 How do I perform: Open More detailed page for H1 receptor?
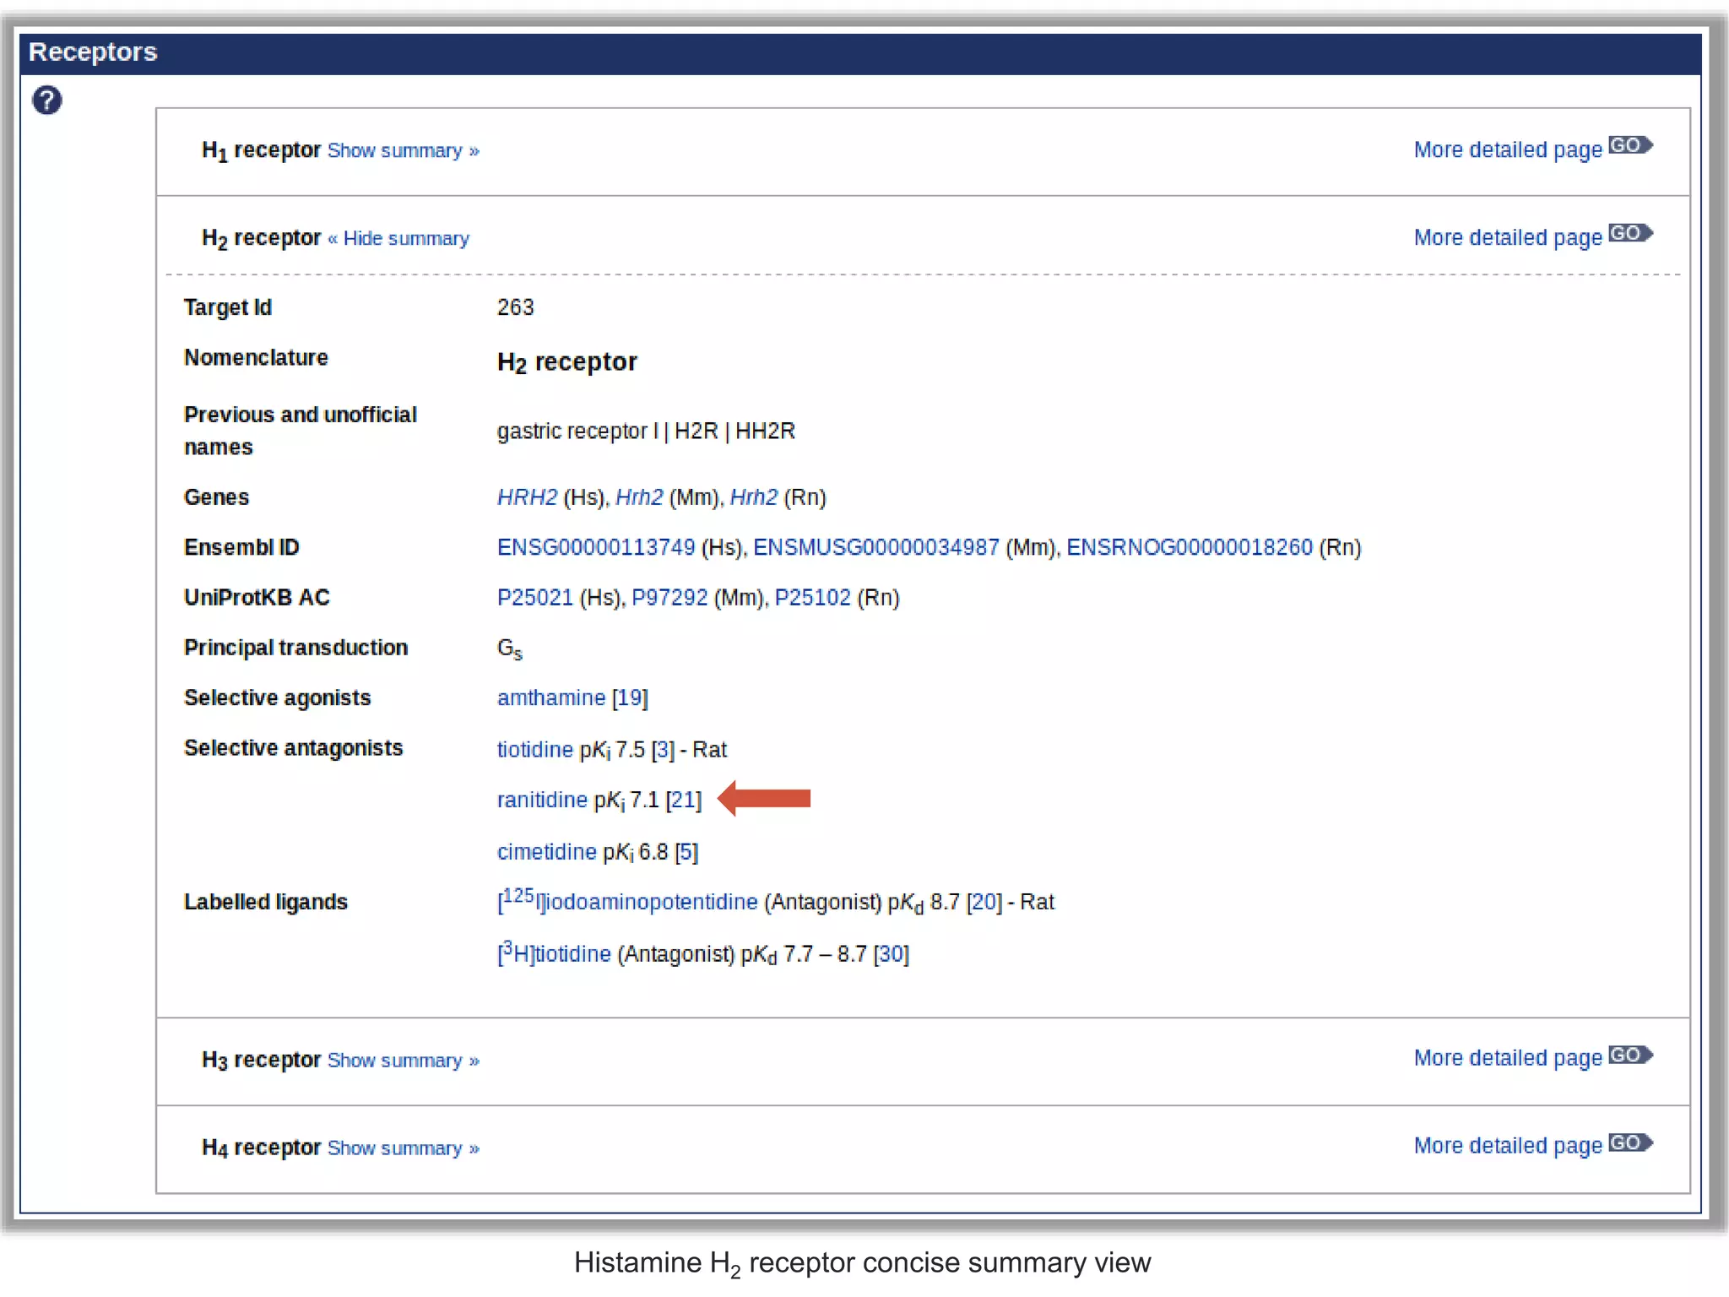[x=1508, y=149]
